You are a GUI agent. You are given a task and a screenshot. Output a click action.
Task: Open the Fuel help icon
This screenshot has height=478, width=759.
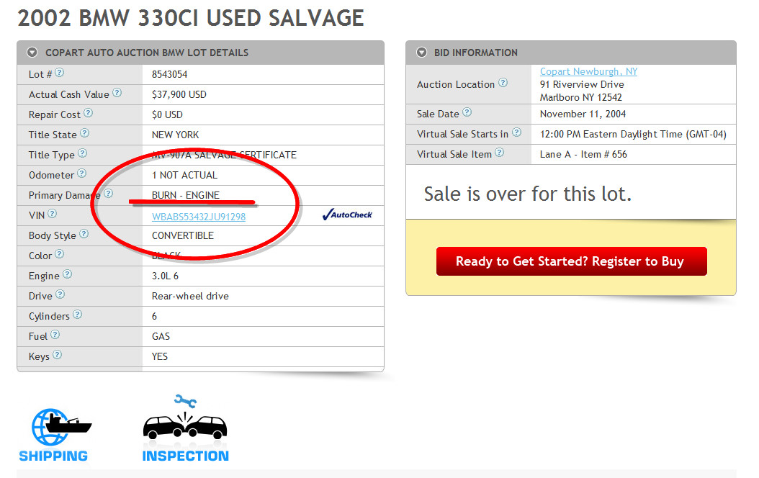[55, 335]
